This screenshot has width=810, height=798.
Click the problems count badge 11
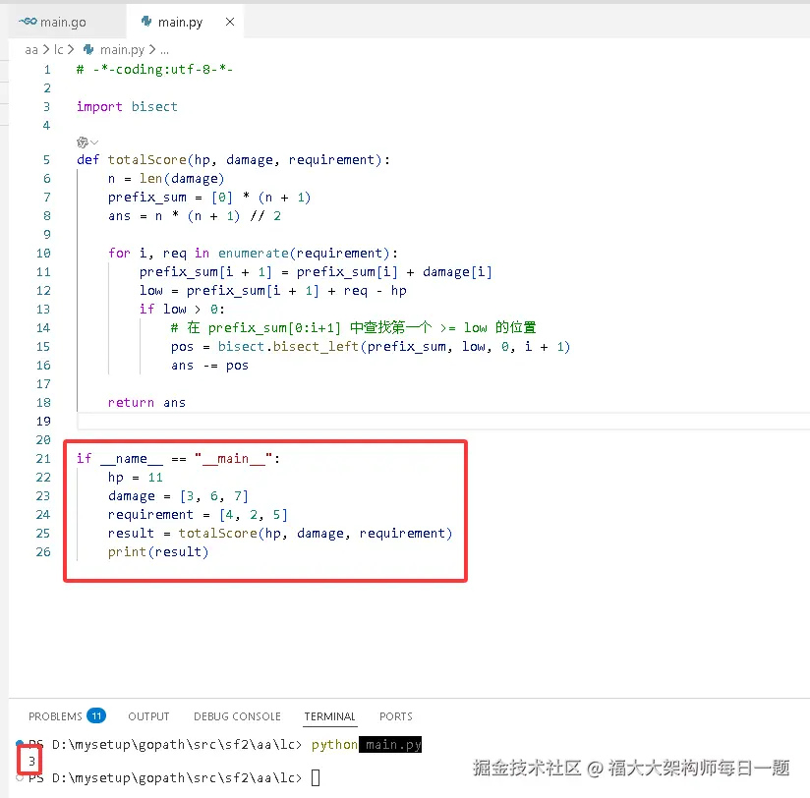tap(96, 715)
